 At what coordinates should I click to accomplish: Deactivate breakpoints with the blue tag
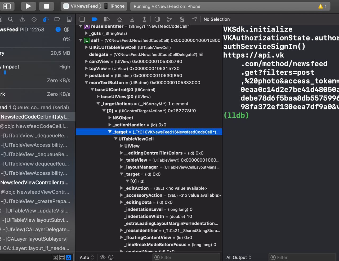[94, 19]
